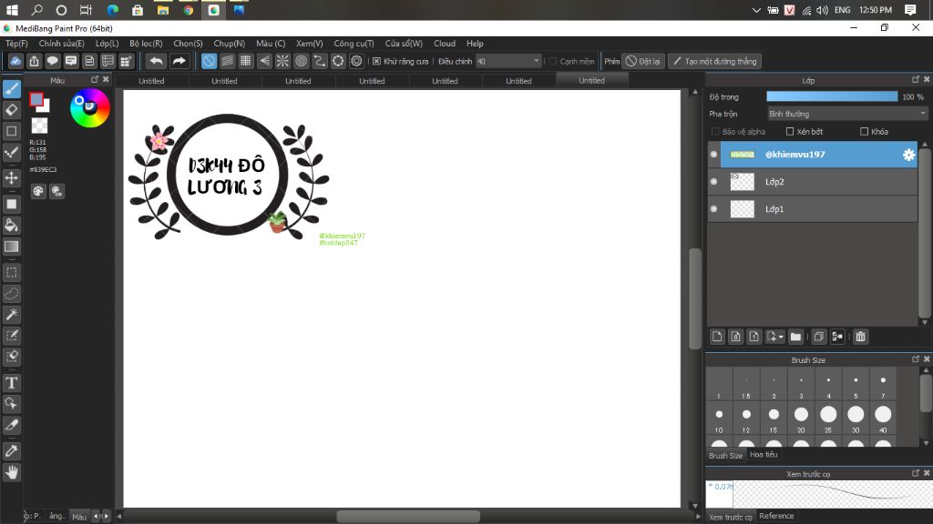Activate the Magic Wand tool
The height and width of the screenshot is (524, 933).
pyautogui.click(x=12, y=314)
